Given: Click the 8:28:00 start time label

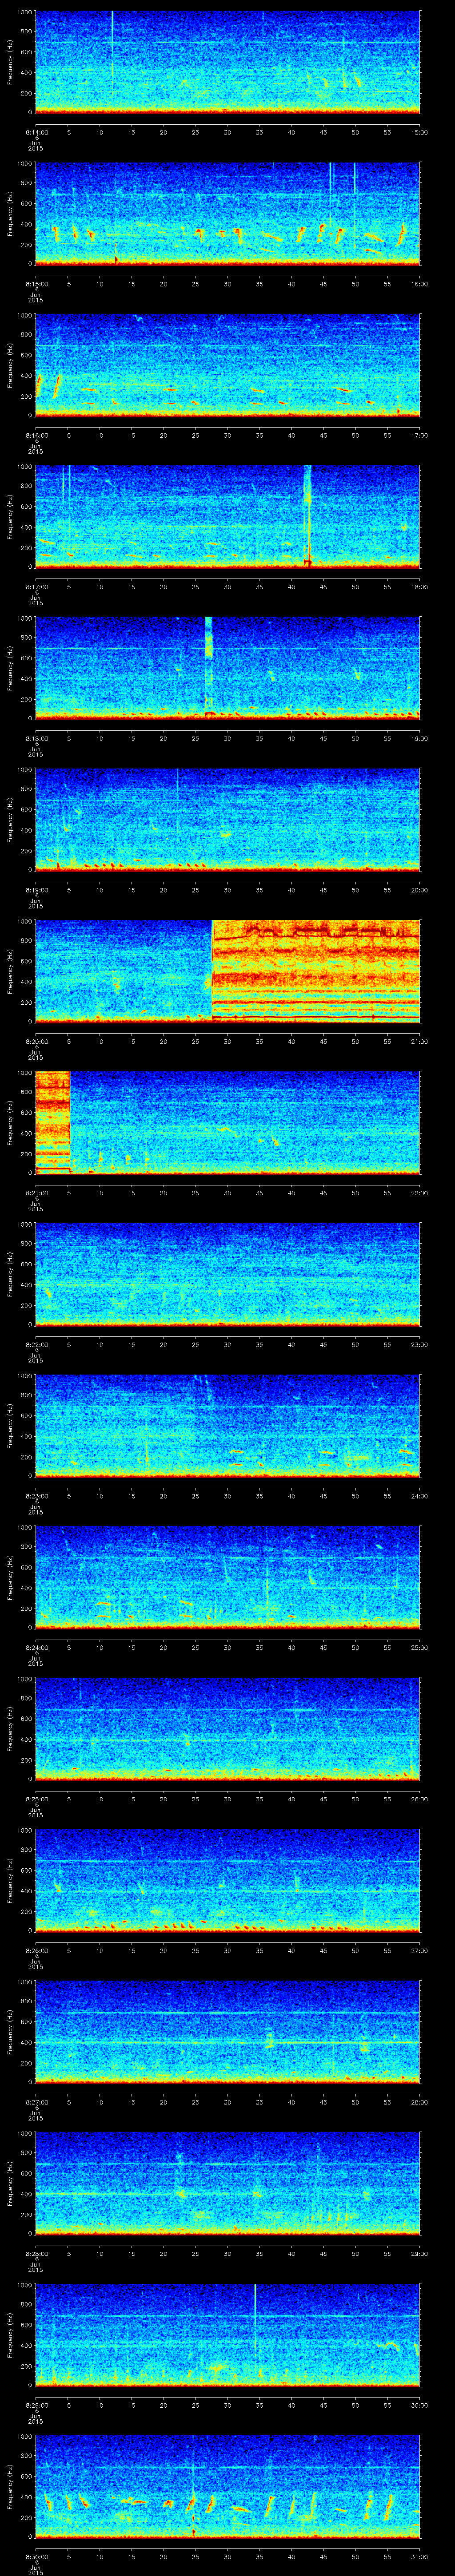Looking at the screenshot, I should point(36,2253).
